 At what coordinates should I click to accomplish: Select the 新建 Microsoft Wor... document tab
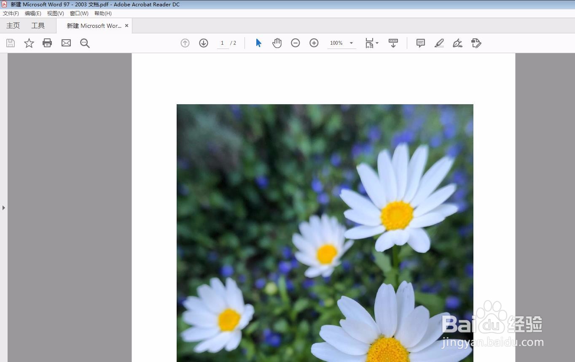click(94, 26)
